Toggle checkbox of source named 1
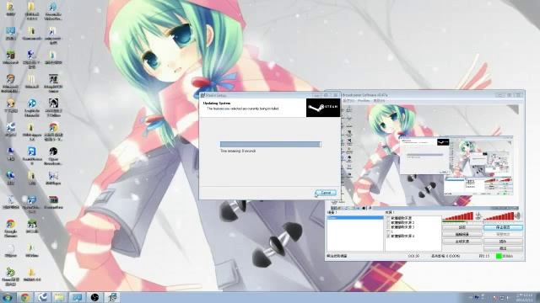 tap(388, 231)
